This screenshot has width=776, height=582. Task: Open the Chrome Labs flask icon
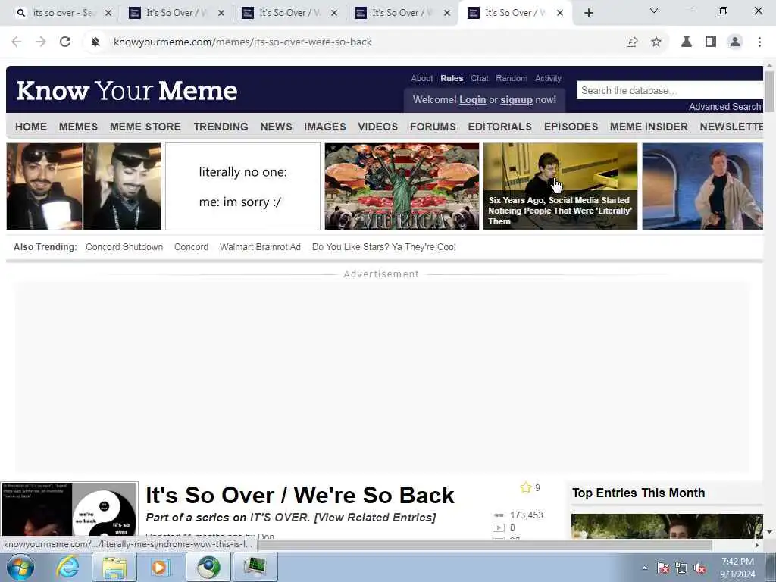pos(687,42)
